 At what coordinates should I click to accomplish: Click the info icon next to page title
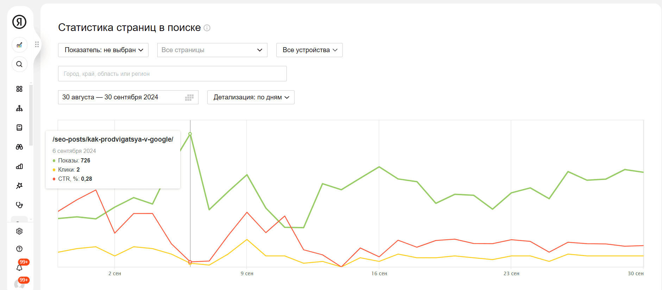(x=207, y=28)
